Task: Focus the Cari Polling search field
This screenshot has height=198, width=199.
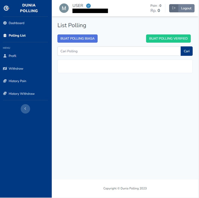Action: point(119,51)
